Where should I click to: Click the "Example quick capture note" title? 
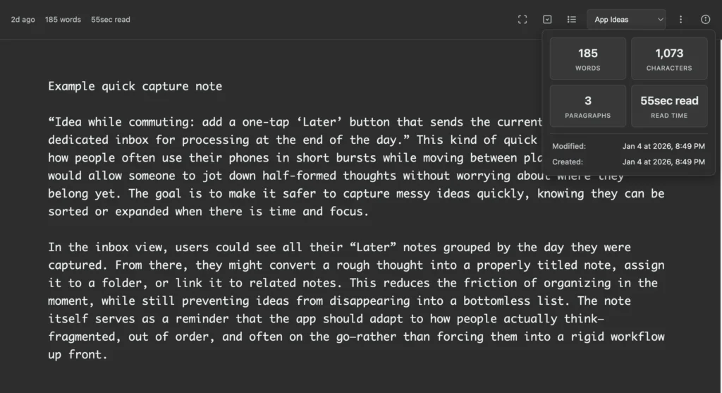(135, 86)
